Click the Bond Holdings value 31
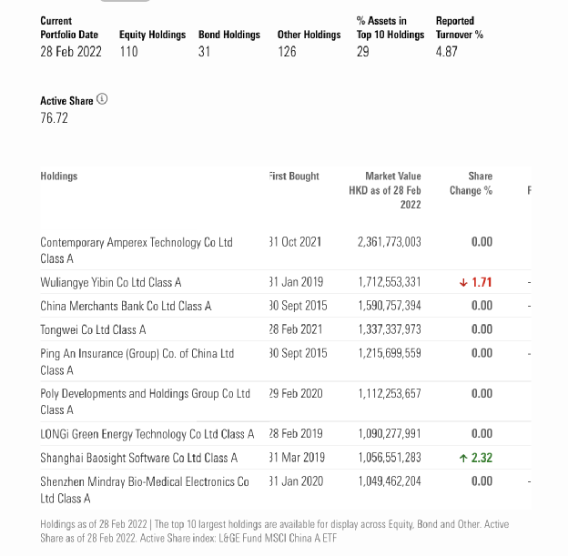 tap(204, 52)
